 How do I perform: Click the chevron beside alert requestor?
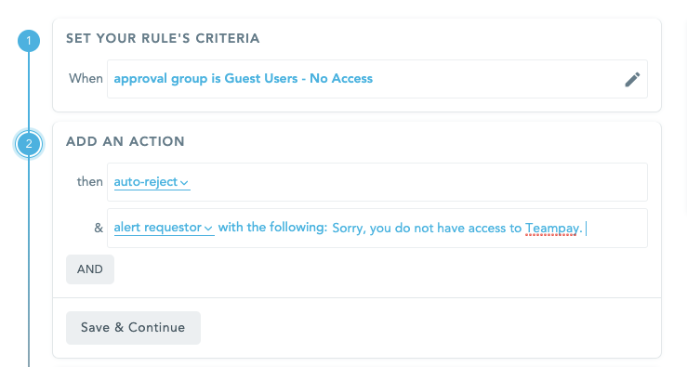coord(208,229)
